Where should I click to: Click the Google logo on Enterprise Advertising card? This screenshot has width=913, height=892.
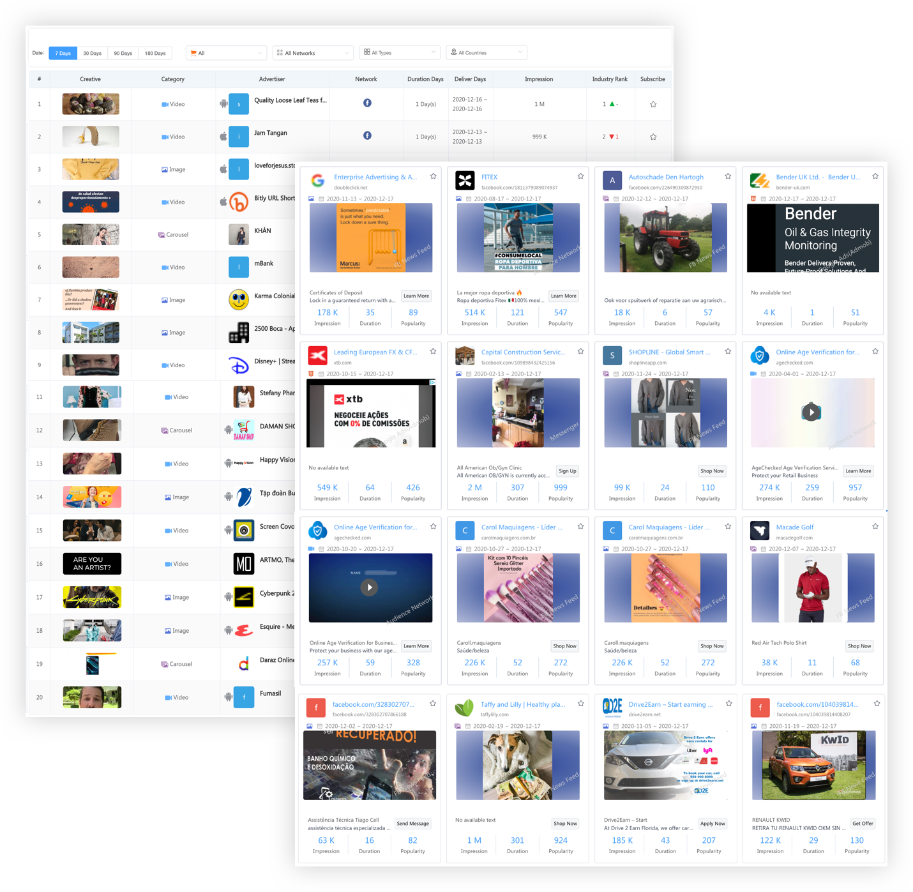click(318, 181)
